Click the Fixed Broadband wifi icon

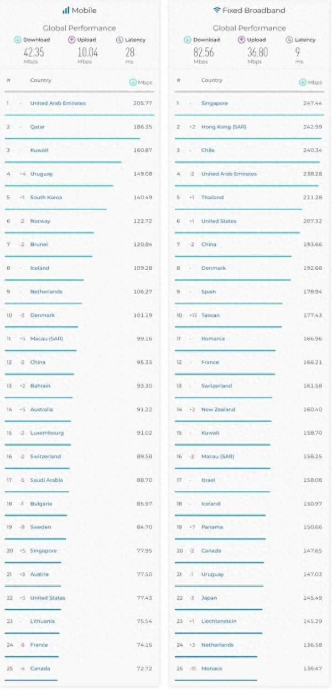click(217, 10)
